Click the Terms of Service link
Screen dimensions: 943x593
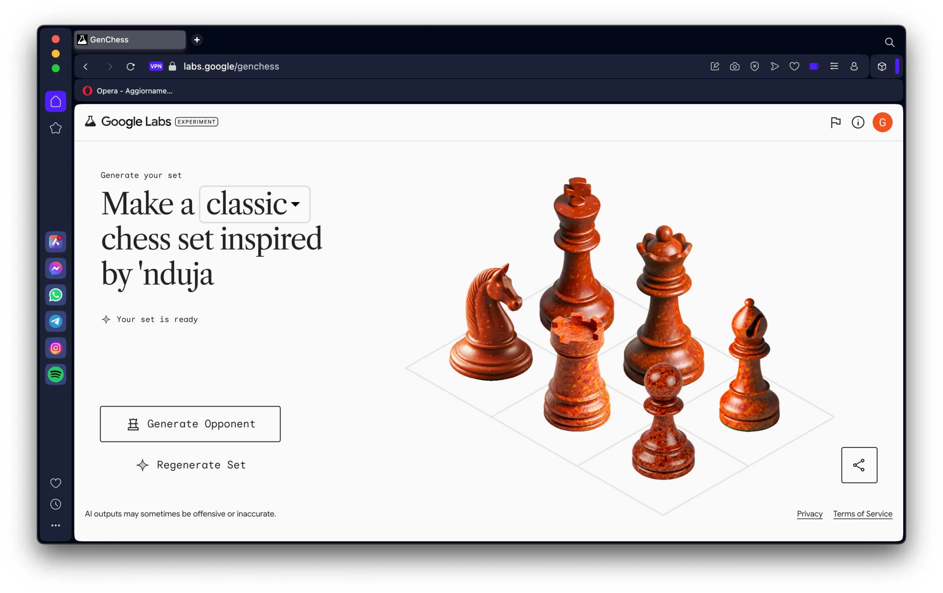863,514
